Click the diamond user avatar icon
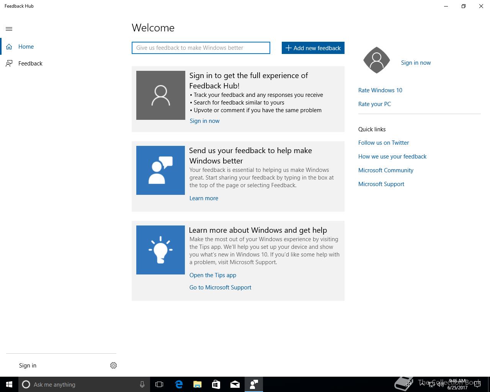 coord(377,60)
